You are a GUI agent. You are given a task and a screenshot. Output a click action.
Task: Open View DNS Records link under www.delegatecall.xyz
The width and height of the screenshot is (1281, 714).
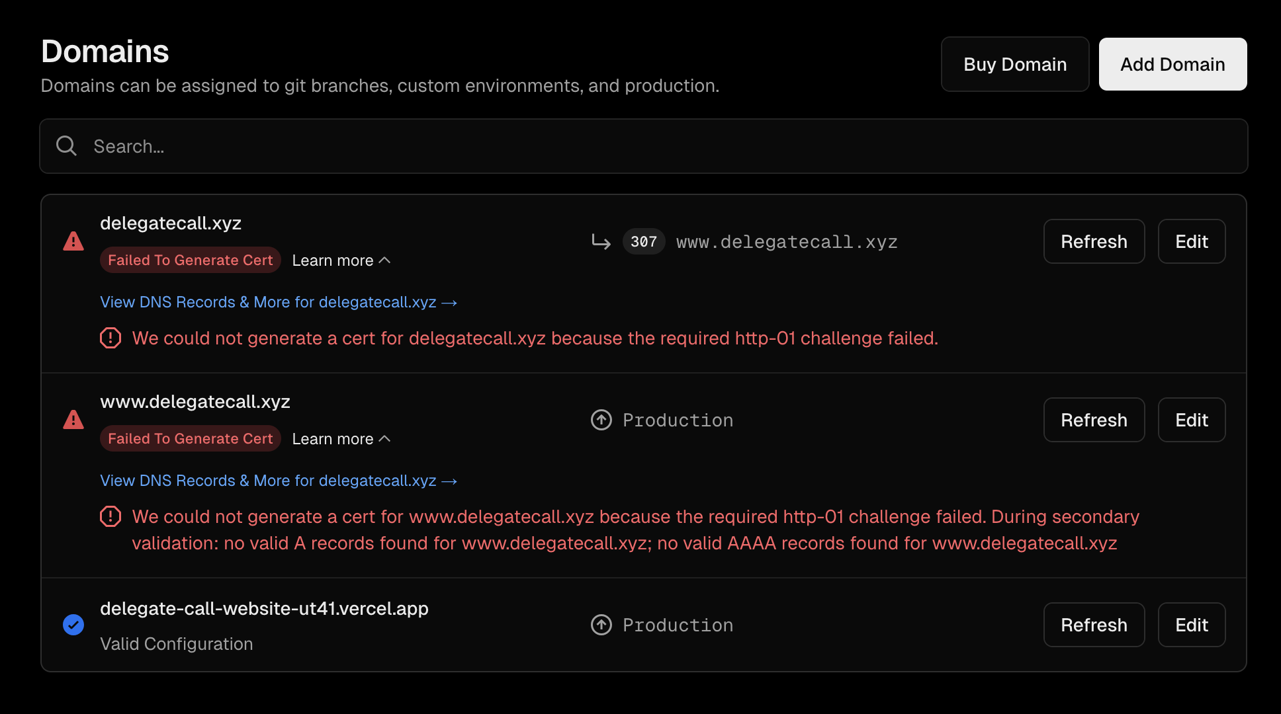(x=278, y=481)
